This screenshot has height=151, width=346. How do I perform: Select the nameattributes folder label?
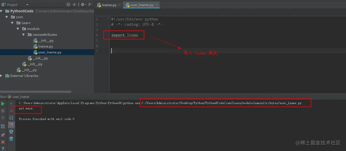pos(45,35)
